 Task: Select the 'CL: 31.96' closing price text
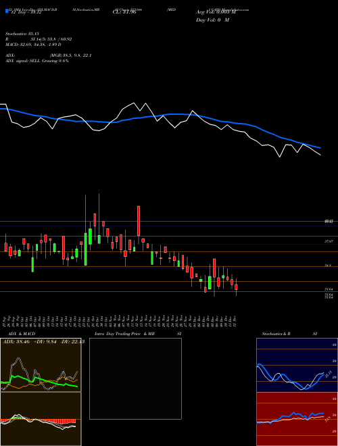click(124, 12)
